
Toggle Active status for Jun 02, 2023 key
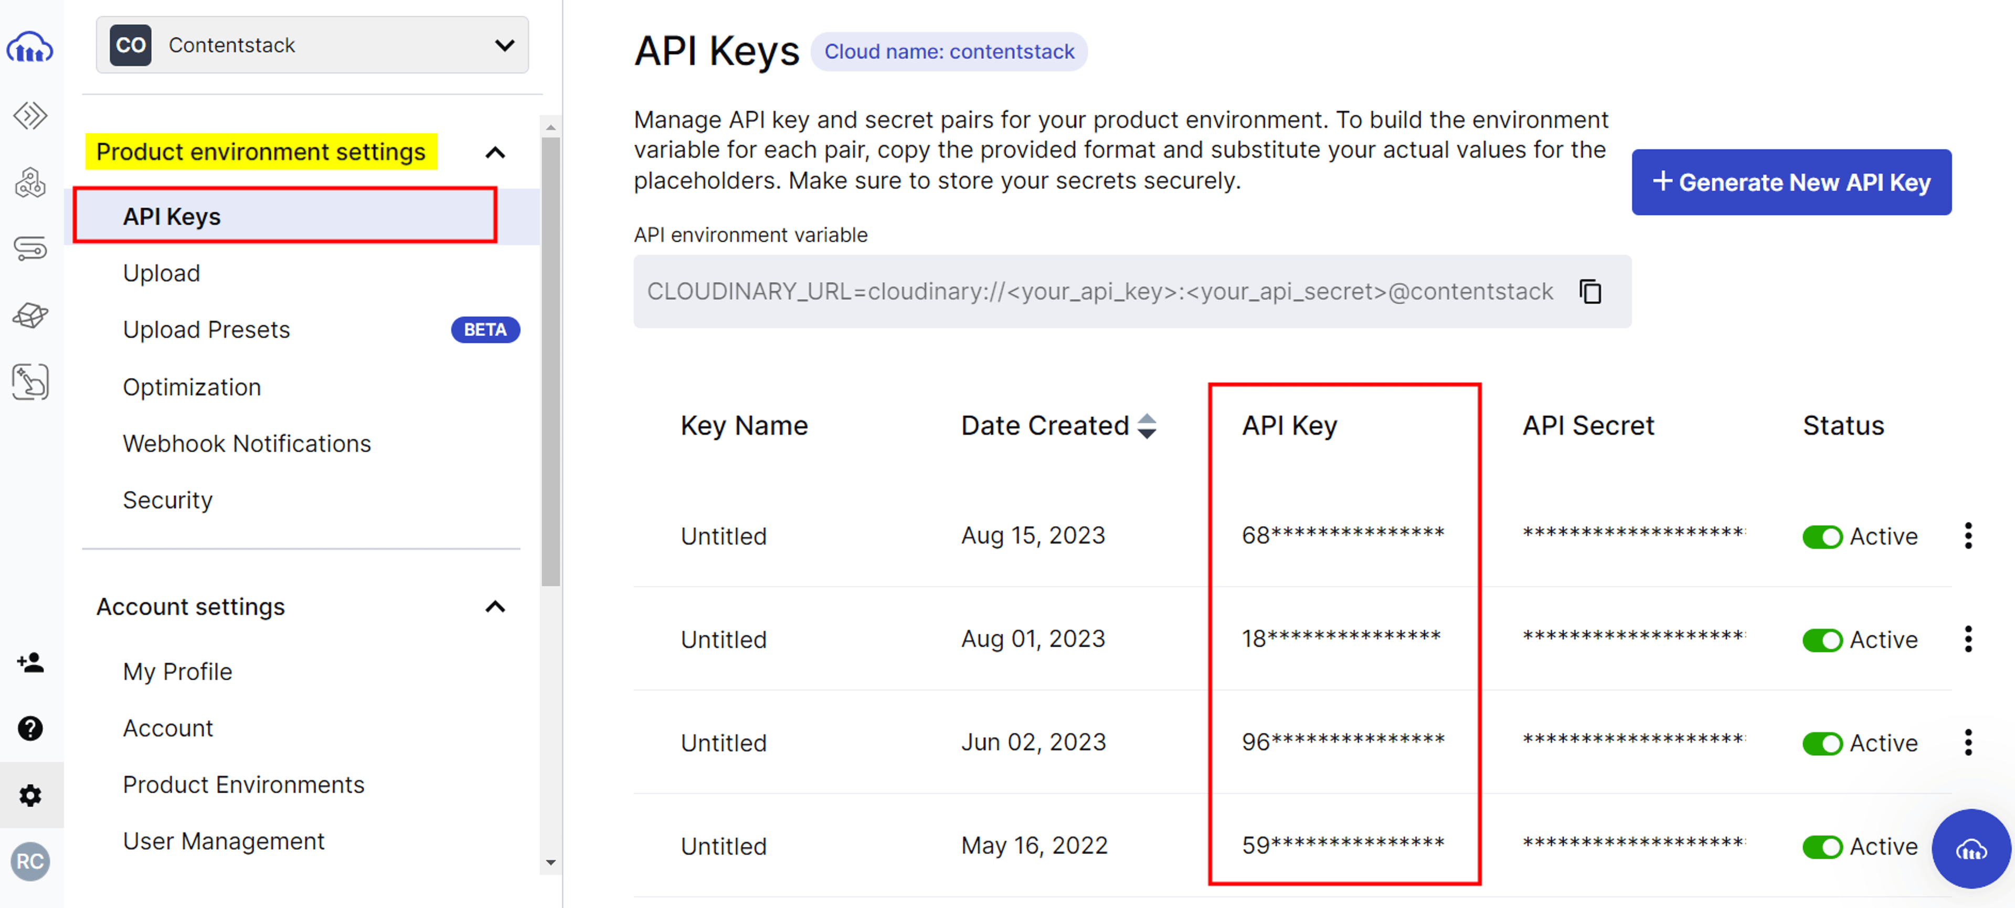coord(1822,743)
